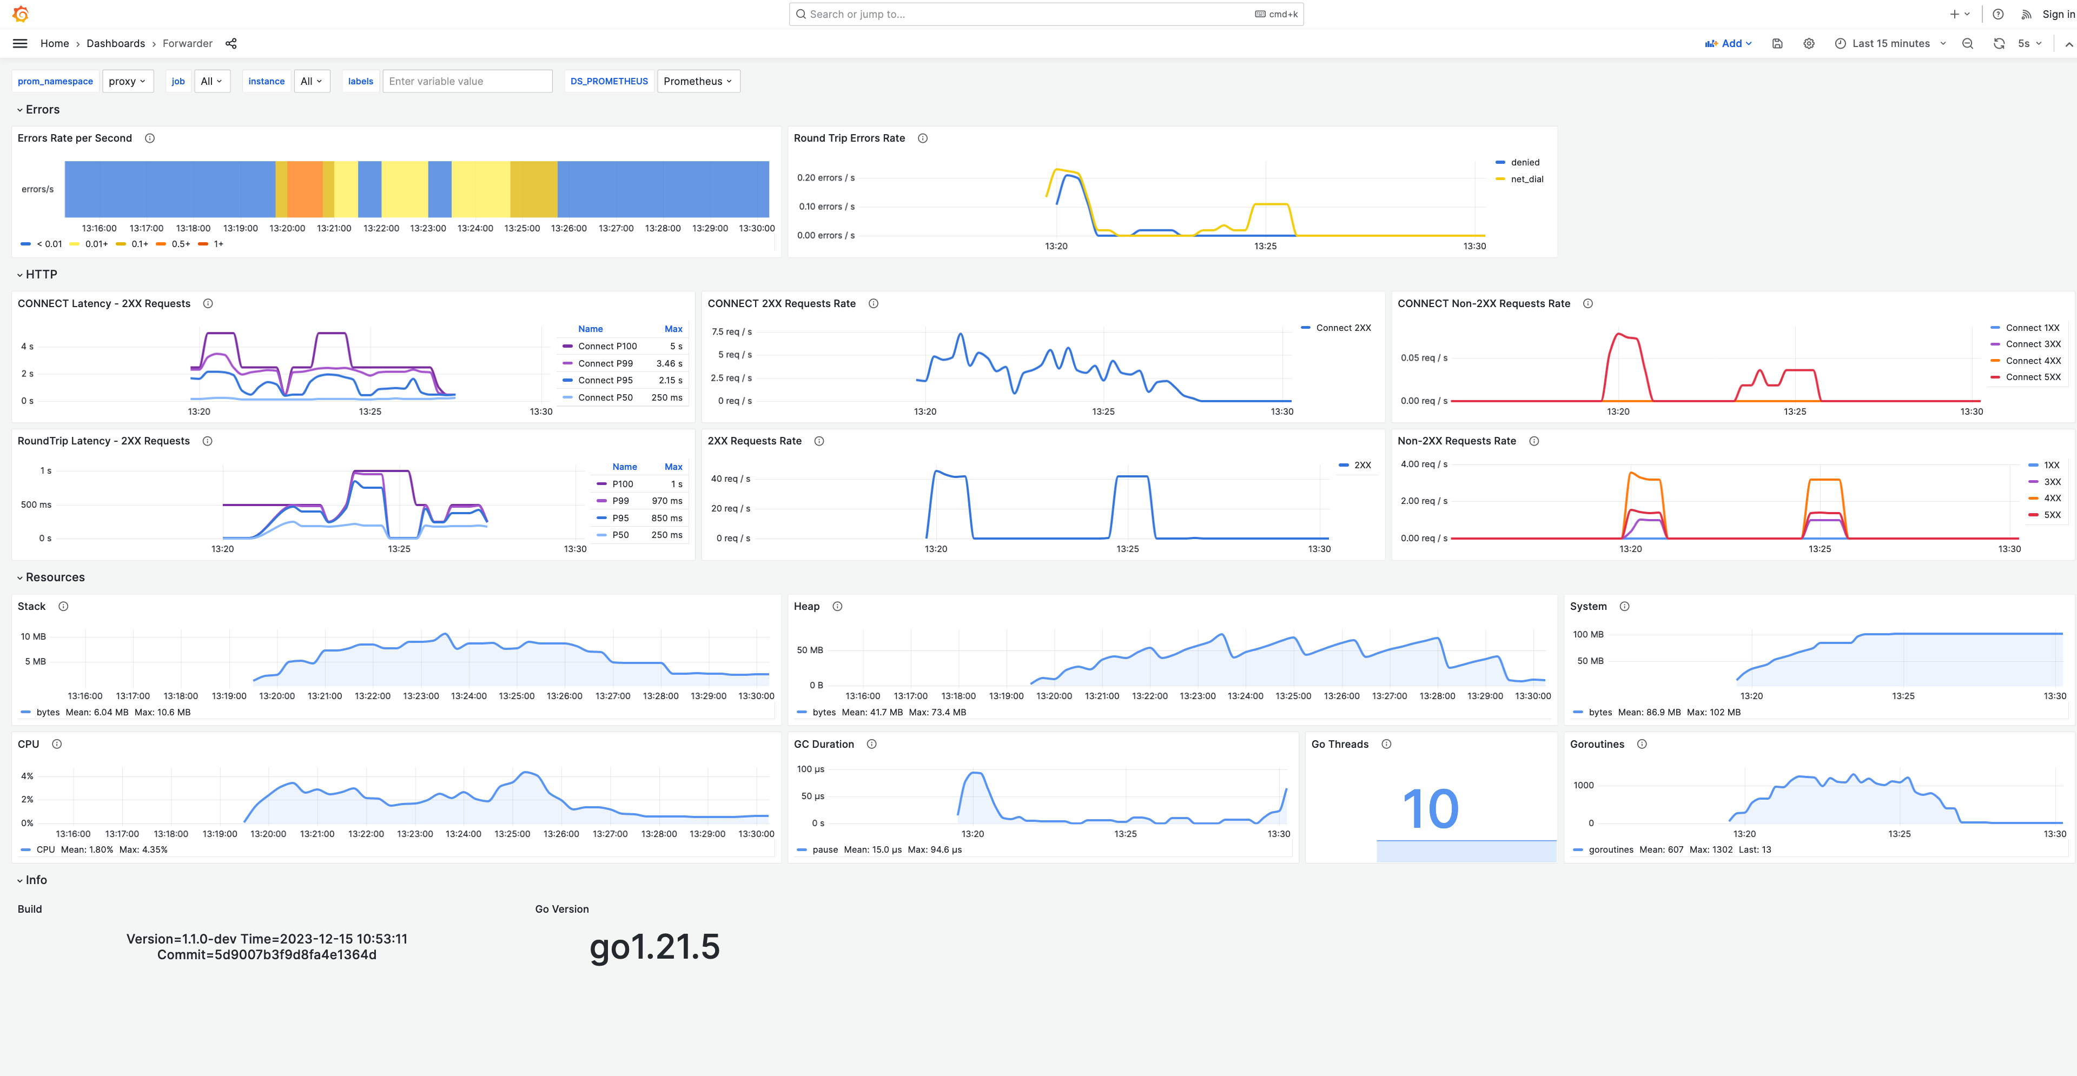Toggle Connect P99 series visibility
Image resolution: width=2077 pixels, height=1076 pixels.
(605, 363)
